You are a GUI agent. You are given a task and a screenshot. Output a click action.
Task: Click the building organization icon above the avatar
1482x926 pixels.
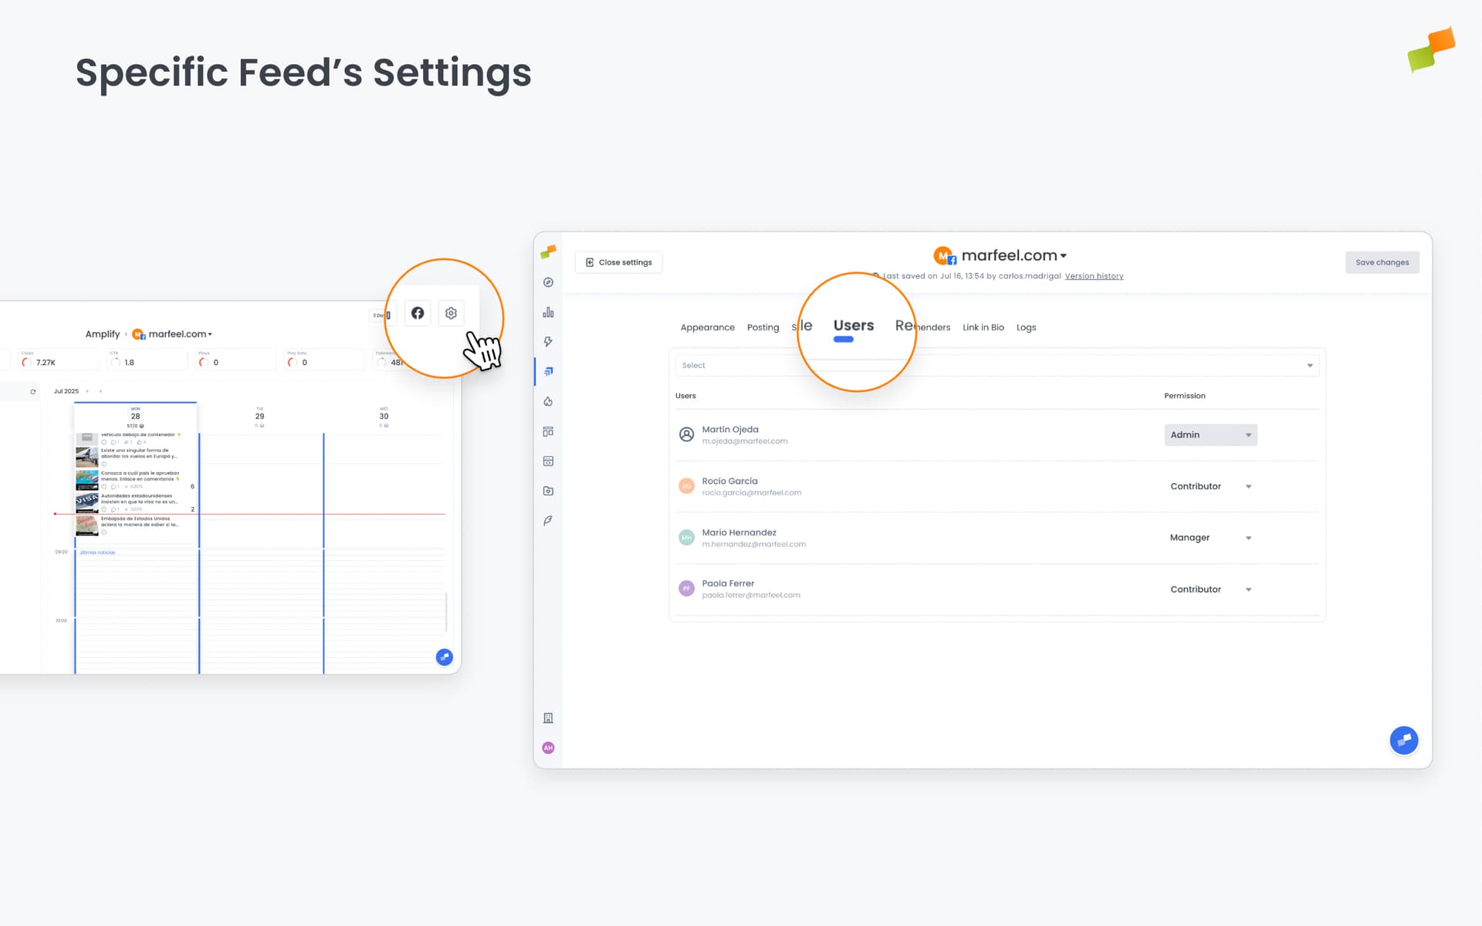pos(548,718)
